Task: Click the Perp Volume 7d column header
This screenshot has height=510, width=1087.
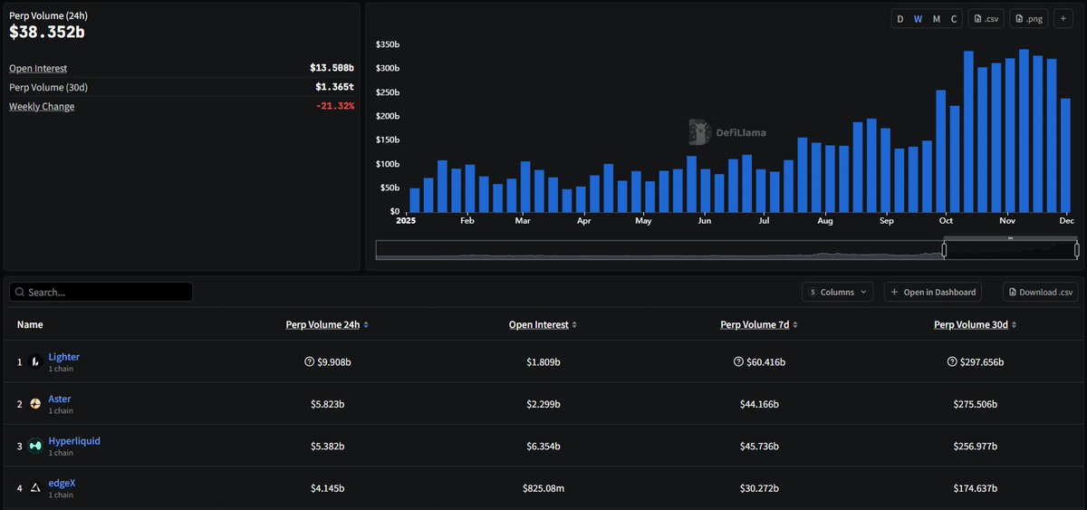Action: coord(755,324)
